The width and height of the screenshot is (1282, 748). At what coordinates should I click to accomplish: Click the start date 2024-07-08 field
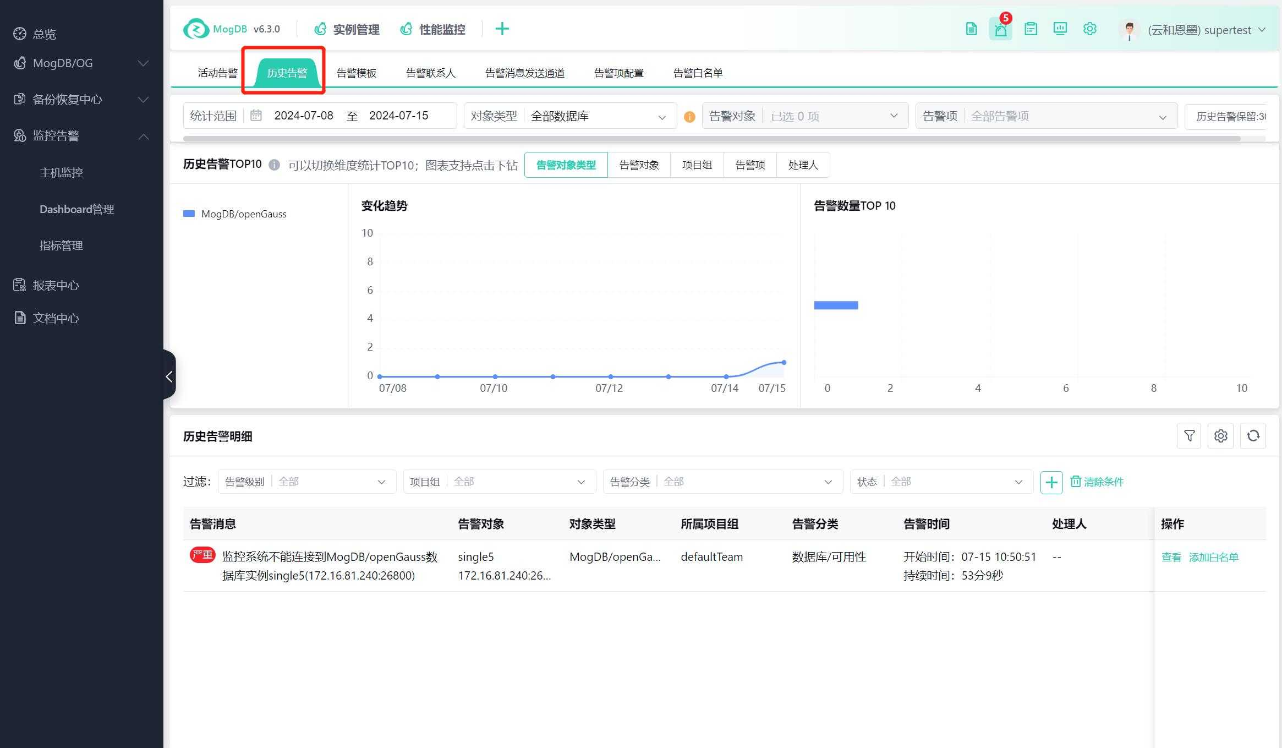coord(304,116)
